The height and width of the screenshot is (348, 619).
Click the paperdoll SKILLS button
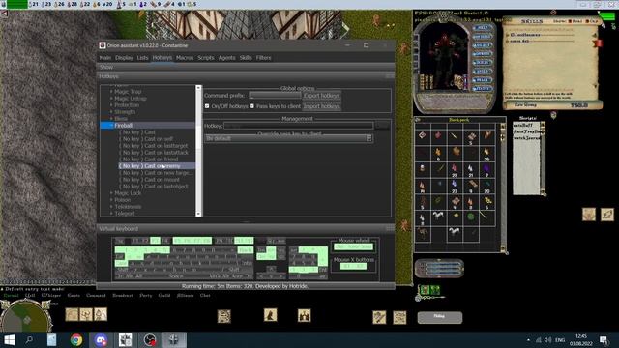click(x=483, y=62)
